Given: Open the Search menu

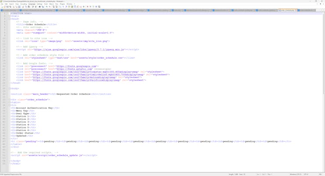Looking at the screenshot, I should tap(11, 4).
